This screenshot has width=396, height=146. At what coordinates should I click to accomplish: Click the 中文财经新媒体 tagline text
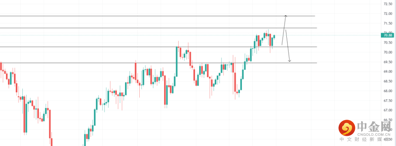[365, 140]
